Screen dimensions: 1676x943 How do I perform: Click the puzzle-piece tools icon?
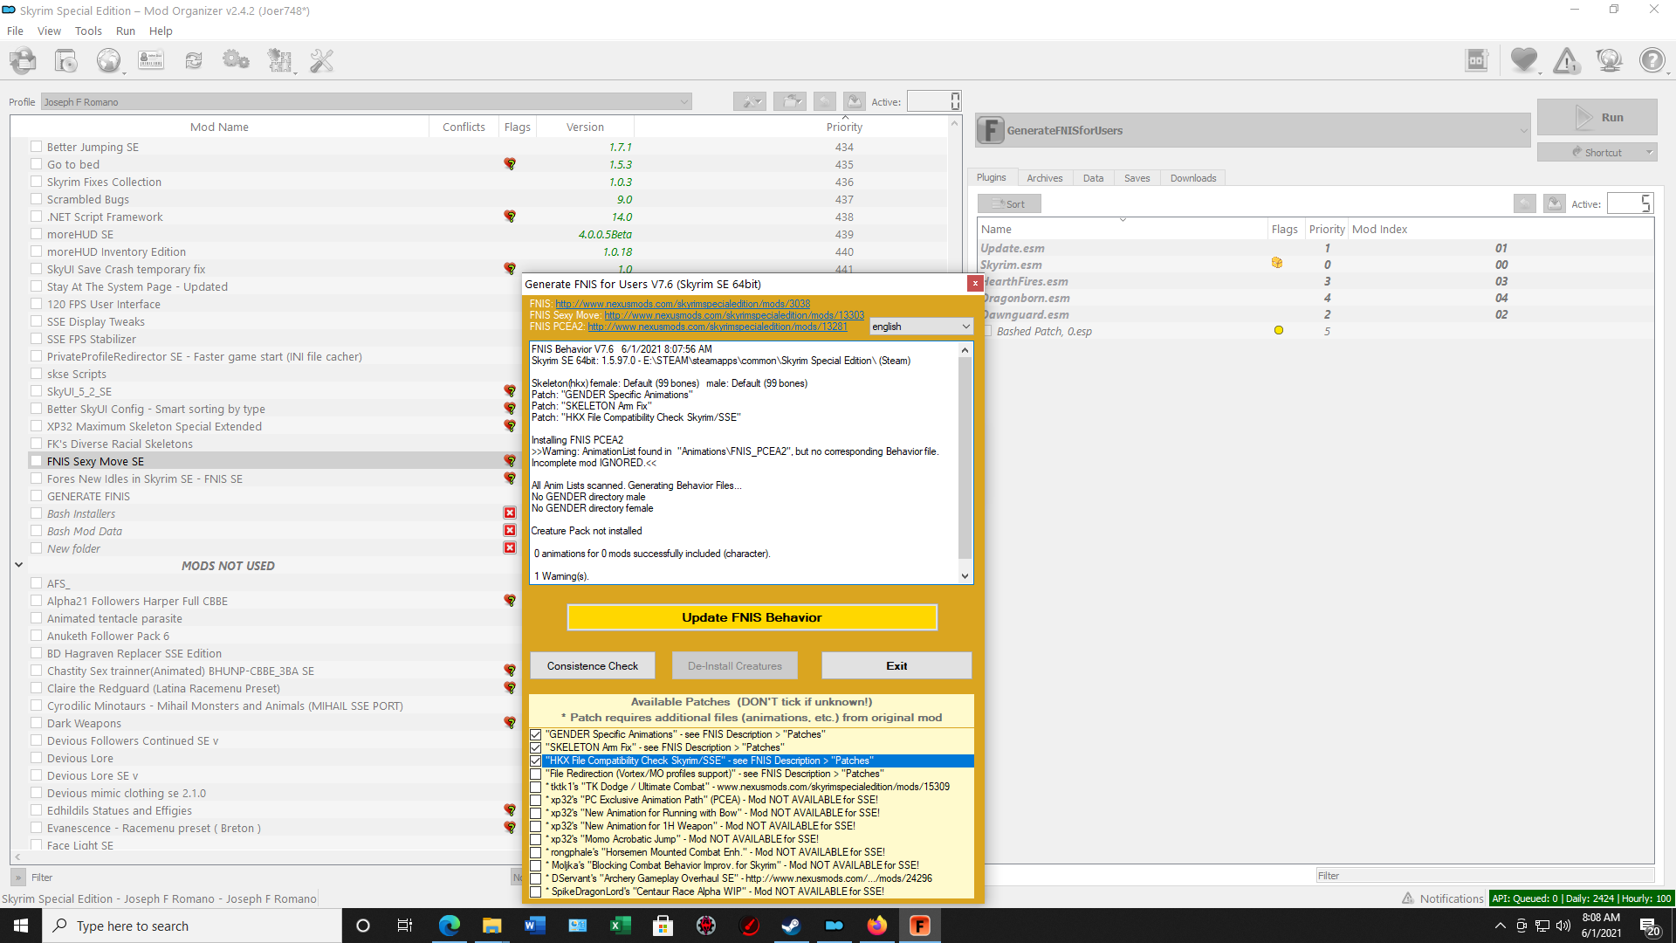point(279,60)
